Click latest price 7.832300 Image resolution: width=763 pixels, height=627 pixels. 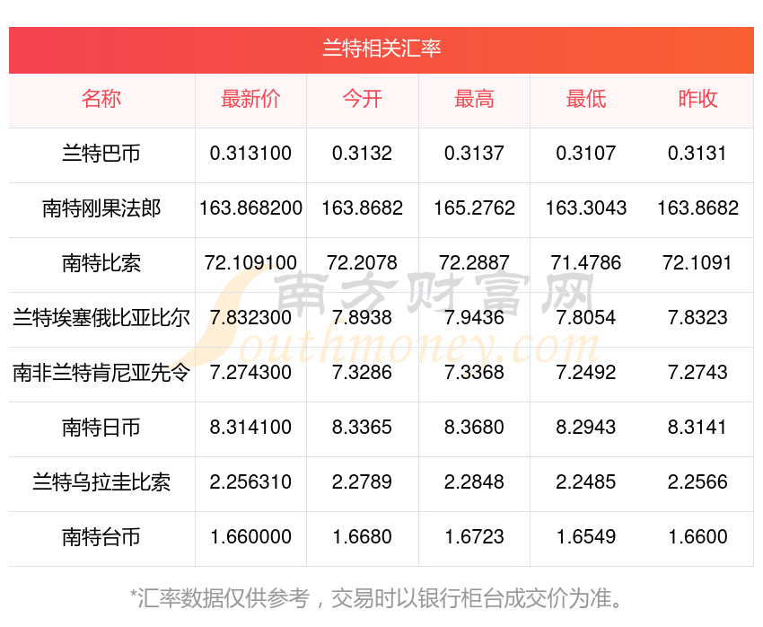click(x=250, y=318)
